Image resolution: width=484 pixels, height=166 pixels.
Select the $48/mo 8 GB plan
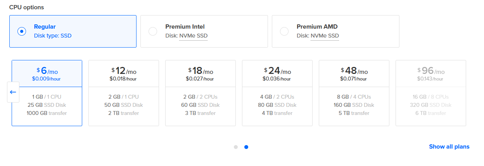[x=354, y=93]
